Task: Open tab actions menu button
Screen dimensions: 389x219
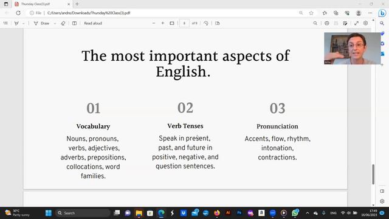Action: (x=6, y=4)
